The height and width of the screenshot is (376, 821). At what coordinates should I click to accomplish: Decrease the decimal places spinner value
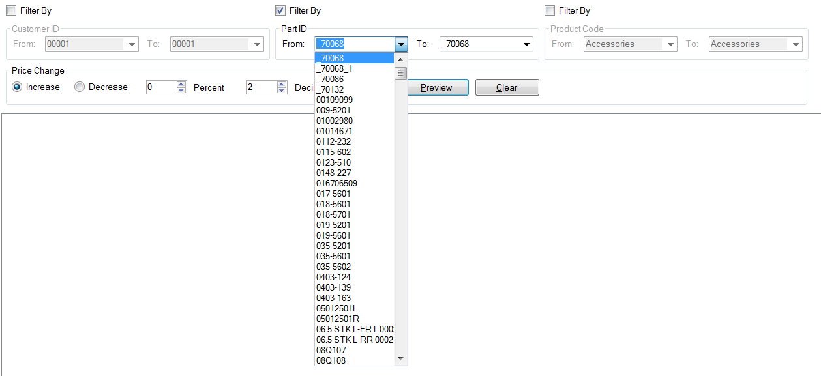click(282, 91)
